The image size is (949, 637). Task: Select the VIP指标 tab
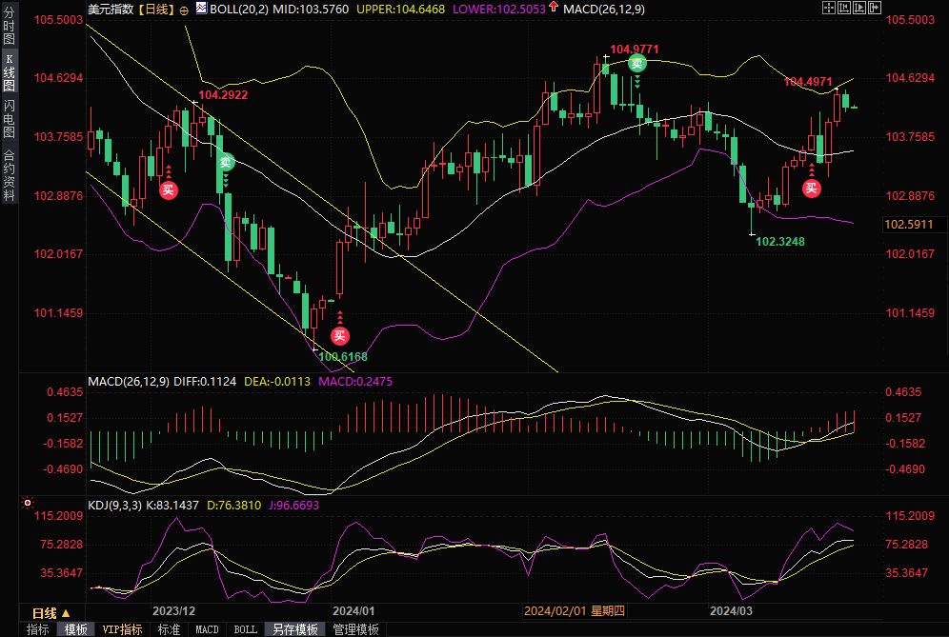point(122,629)
